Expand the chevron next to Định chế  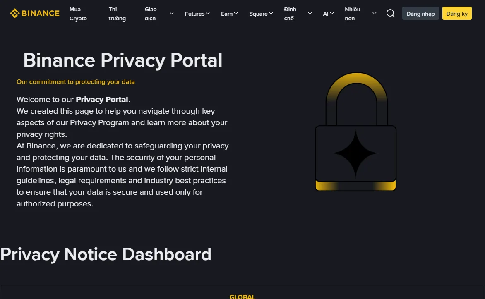(x=310, y=13)
